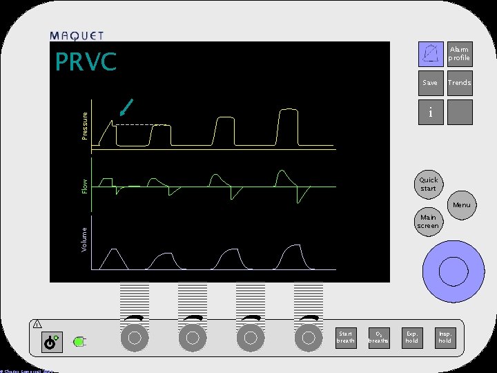Click the Quick start round button
497x373 pixels.
coord(429,184)
